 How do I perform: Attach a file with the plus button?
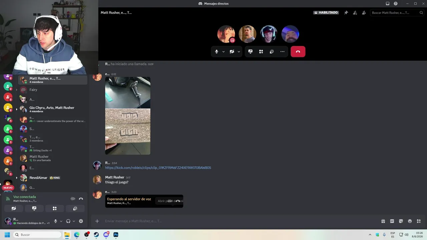click(97, 221)
